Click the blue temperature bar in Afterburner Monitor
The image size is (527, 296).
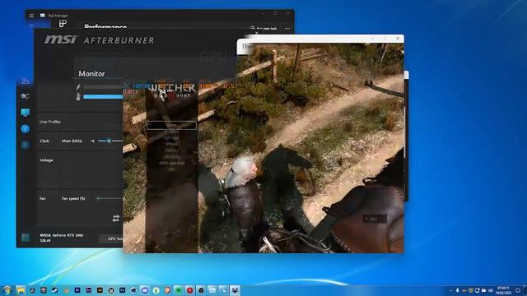click(103, 97)
